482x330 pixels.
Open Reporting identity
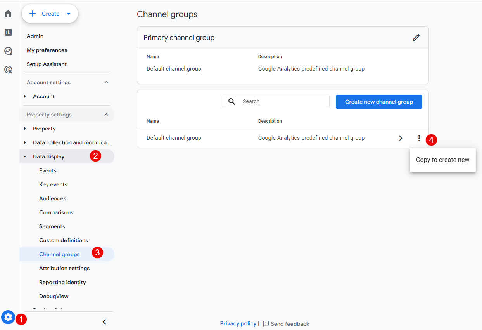(62, 282)
